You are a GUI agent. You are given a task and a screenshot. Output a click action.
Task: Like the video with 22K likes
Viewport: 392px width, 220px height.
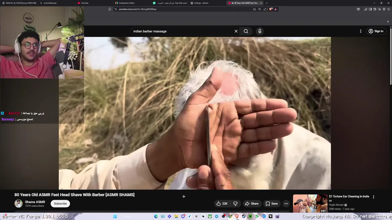(222, 204)
